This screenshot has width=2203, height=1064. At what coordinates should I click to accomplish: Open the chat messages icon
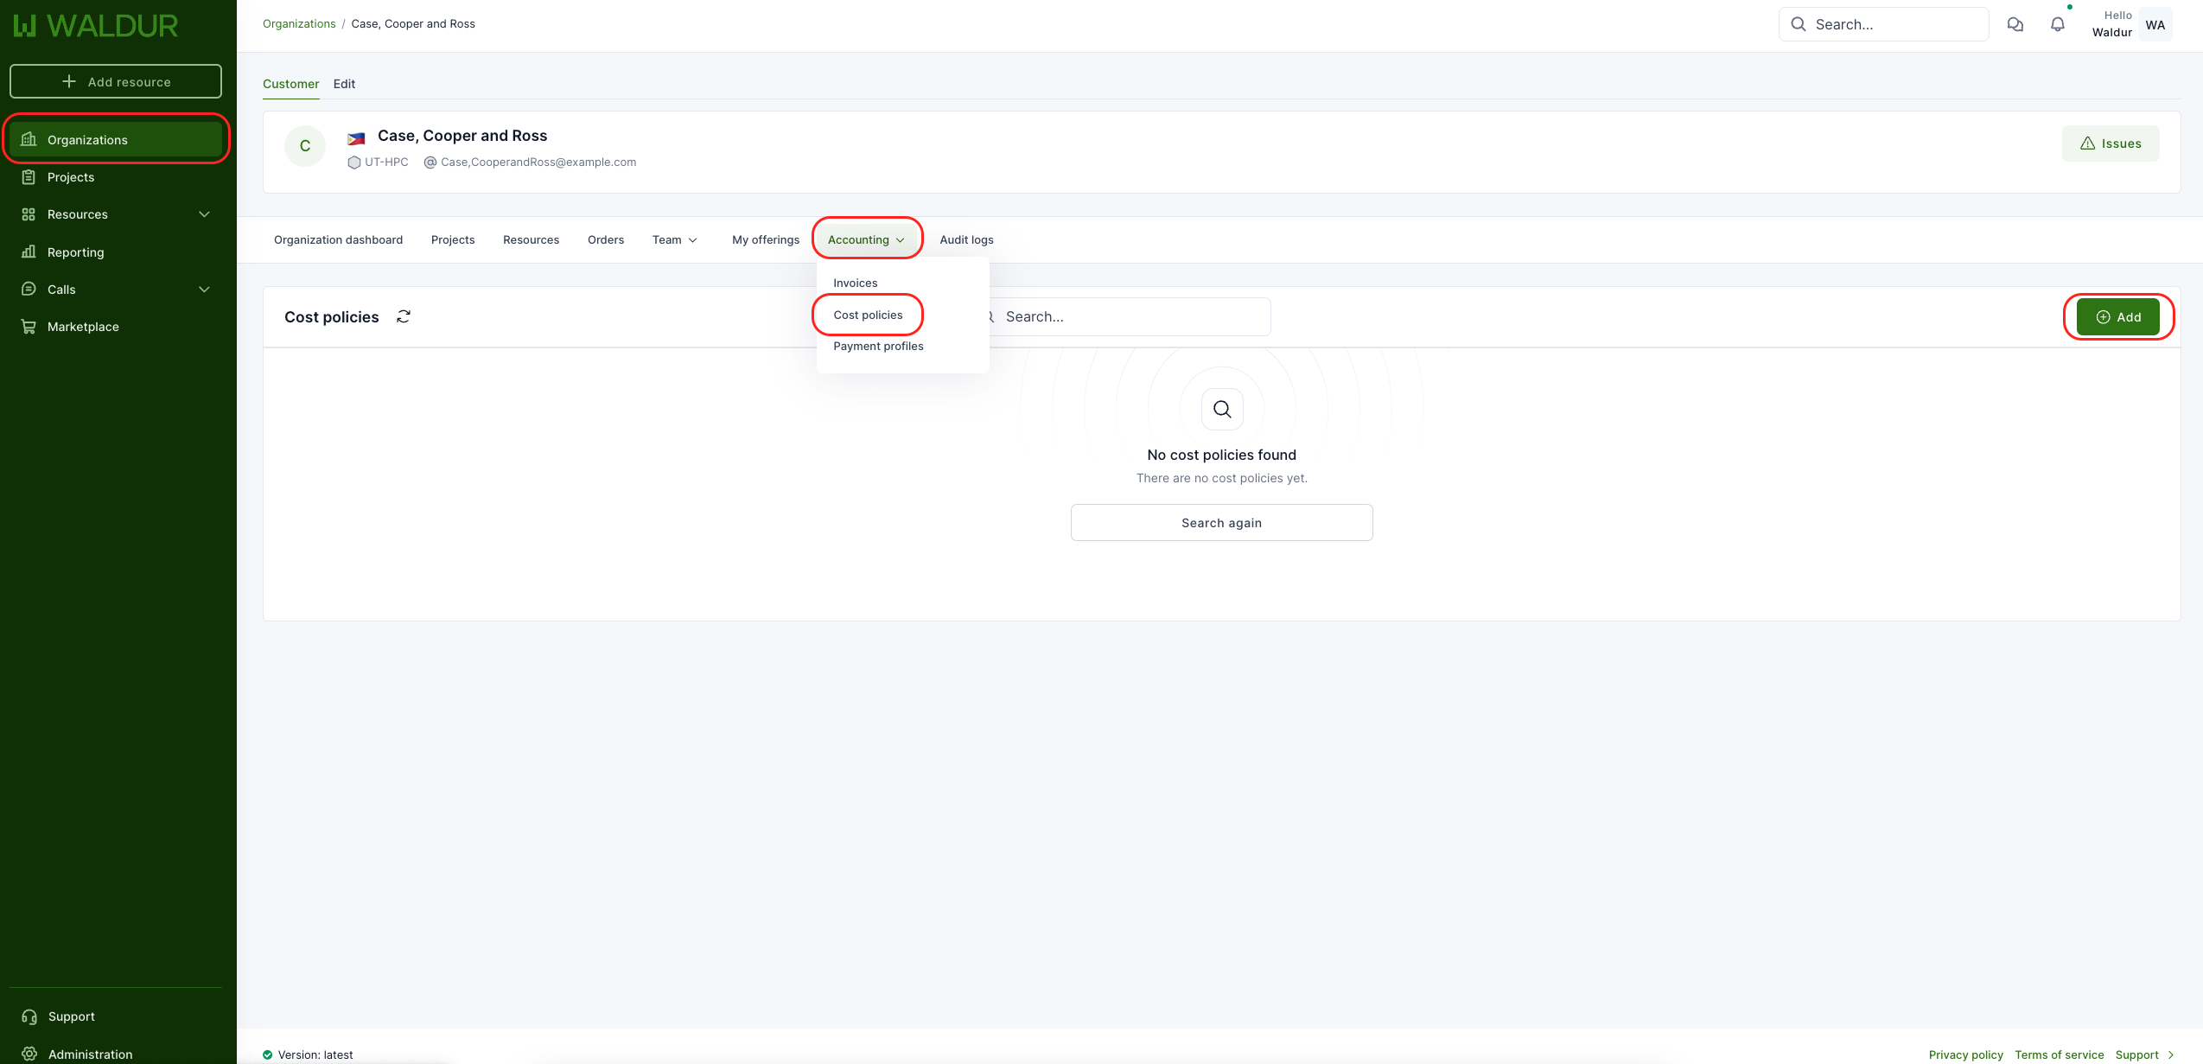pos(2015,24)
